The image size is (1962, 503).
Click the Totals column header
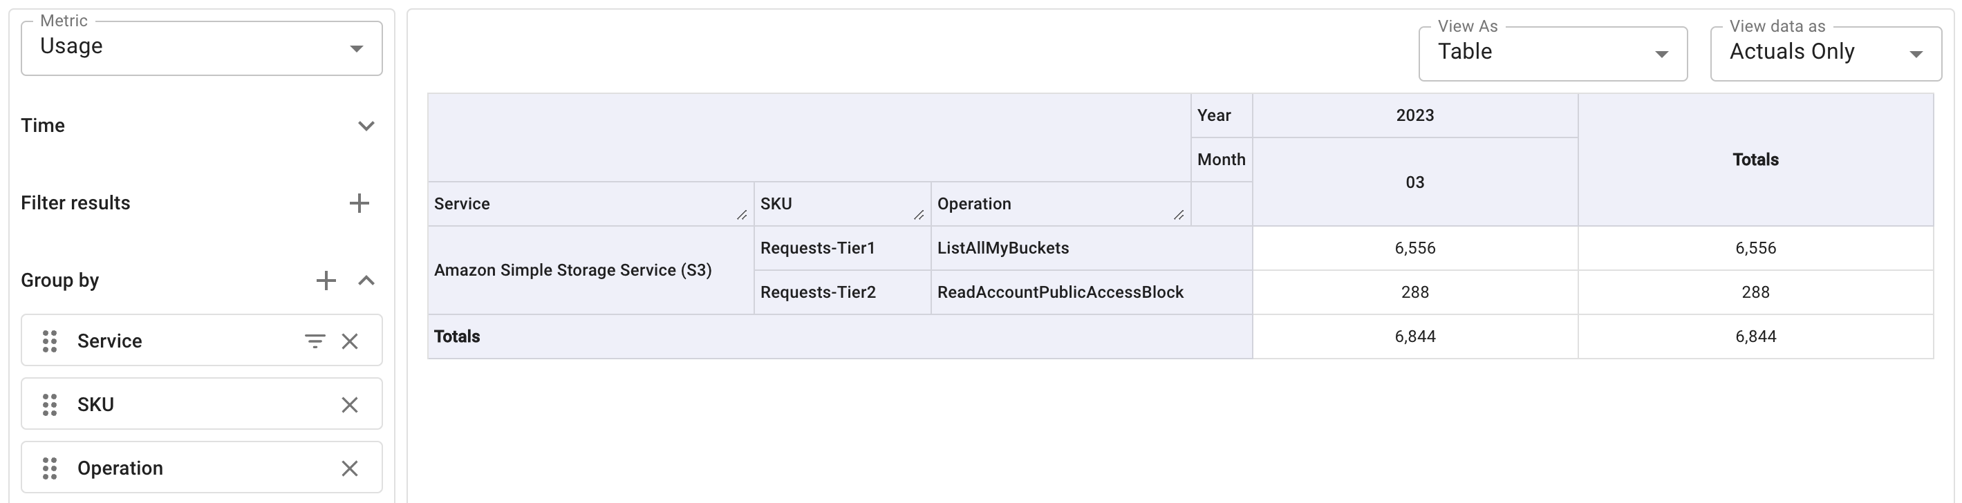1755,160
